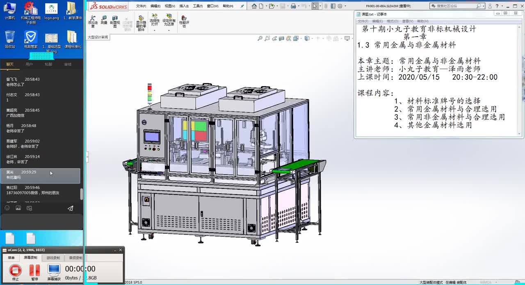Open the SolidWorks 视图 menu

(170, 6)
